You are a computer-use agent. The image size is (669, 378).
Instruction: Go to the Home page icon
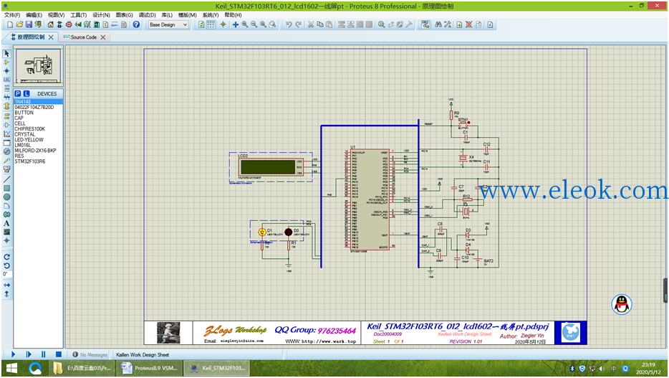click(50, 25)
